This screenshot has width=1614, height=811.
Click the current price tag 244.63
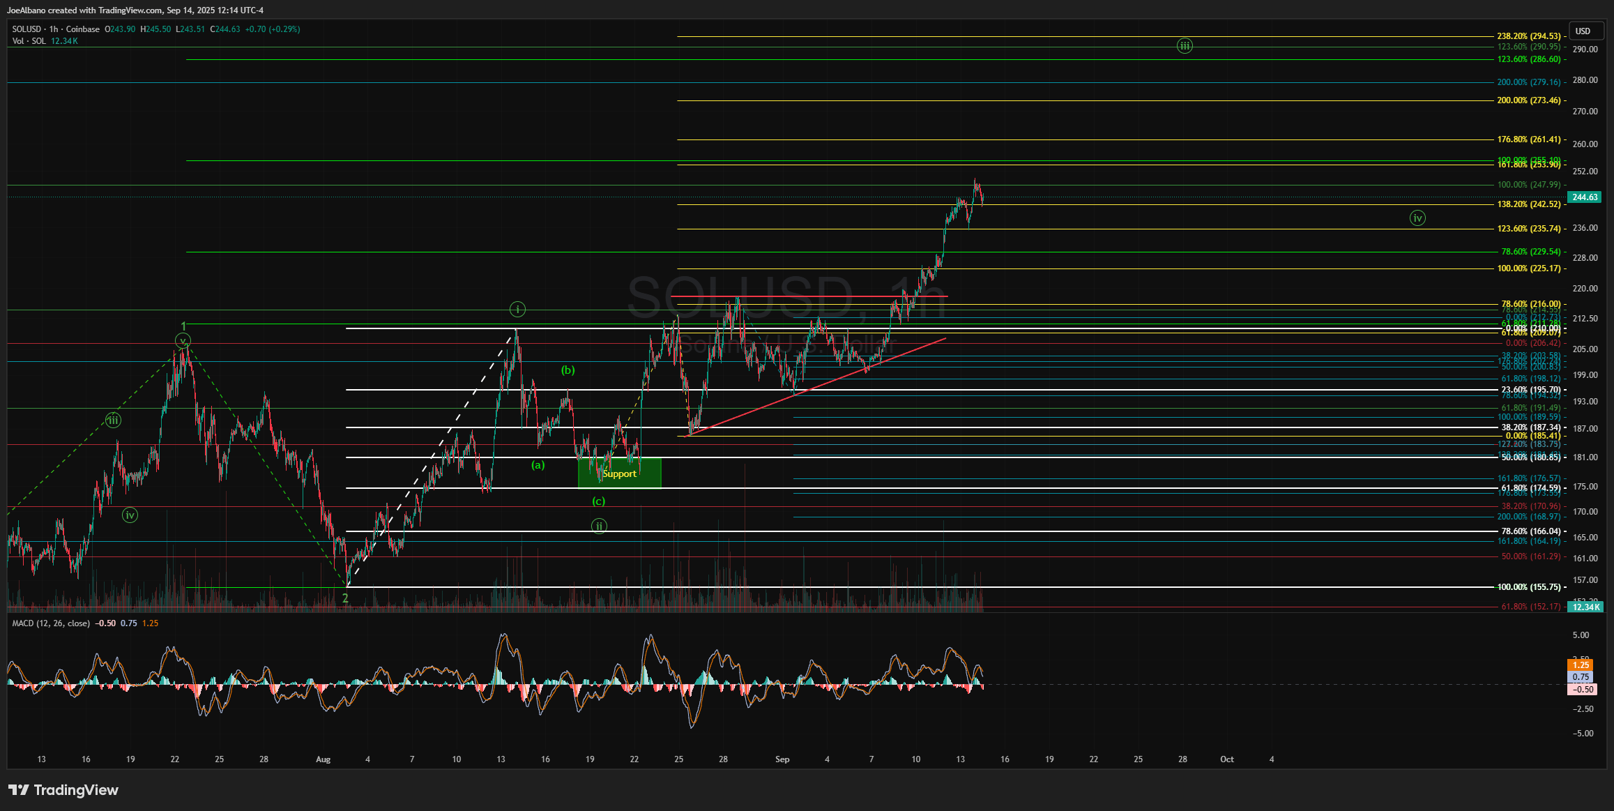(x=1585, y=197)
